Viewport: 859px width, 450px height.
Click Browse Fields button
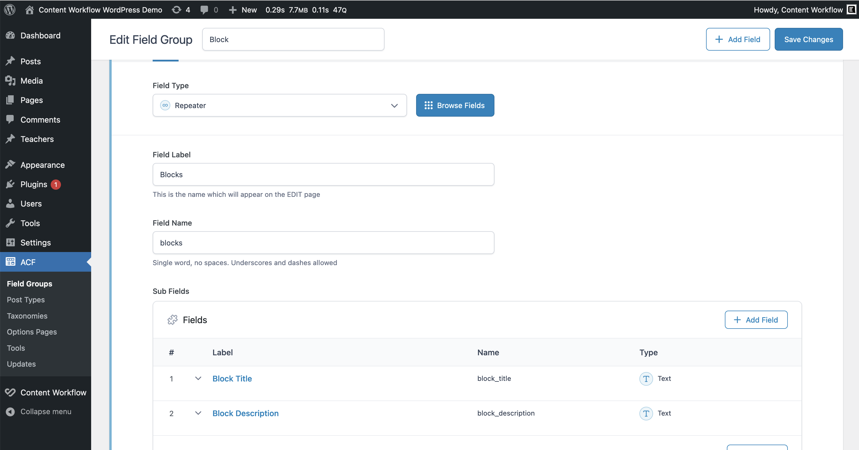click(x=455, y=105)
